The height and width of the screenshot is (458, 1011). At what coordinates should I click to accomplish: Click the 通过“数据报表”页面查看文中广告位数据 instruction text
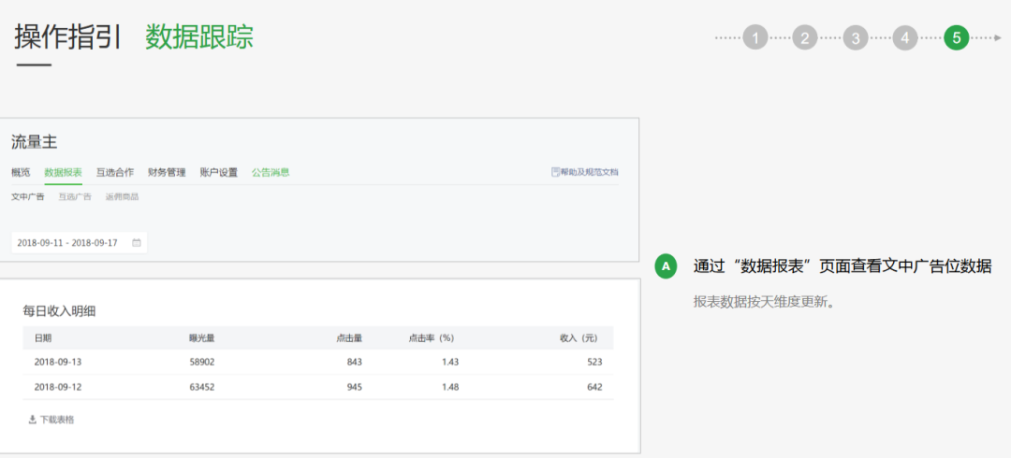(x=842, y=266)
